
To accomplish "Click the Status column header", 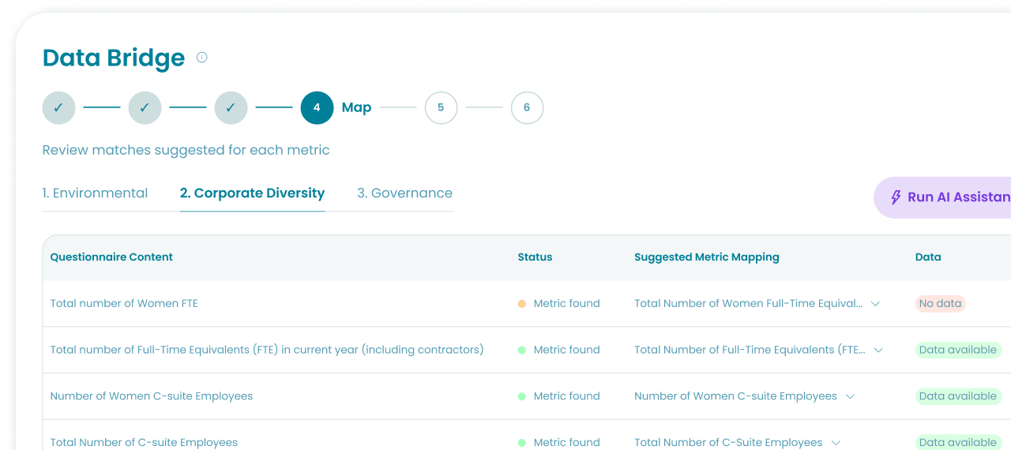I will [535, 257].
